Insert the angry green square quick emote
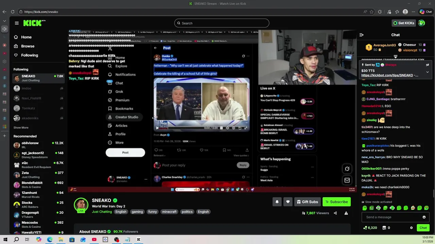Viewport: 435px width, 244px height. pos(371,208)
